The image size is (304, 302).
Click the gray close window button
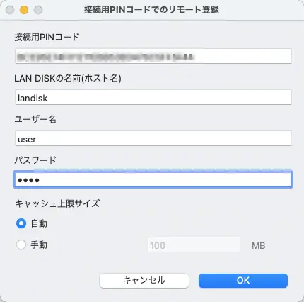(x=10, y=10)
